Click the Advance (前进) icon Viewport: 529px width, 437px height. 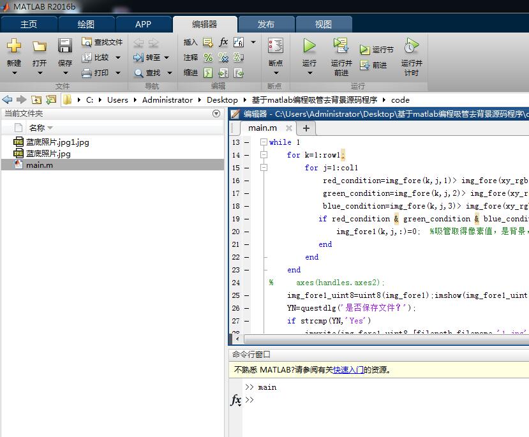pyautogui.click(x=364, y=65)
